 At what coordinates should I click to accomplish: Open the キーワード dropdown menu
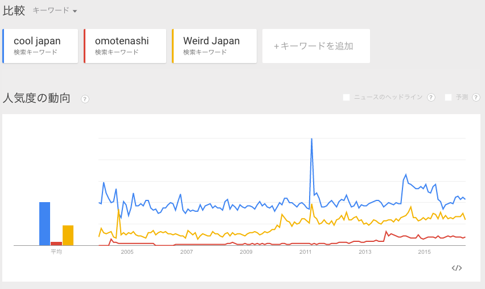coord(55,11)
